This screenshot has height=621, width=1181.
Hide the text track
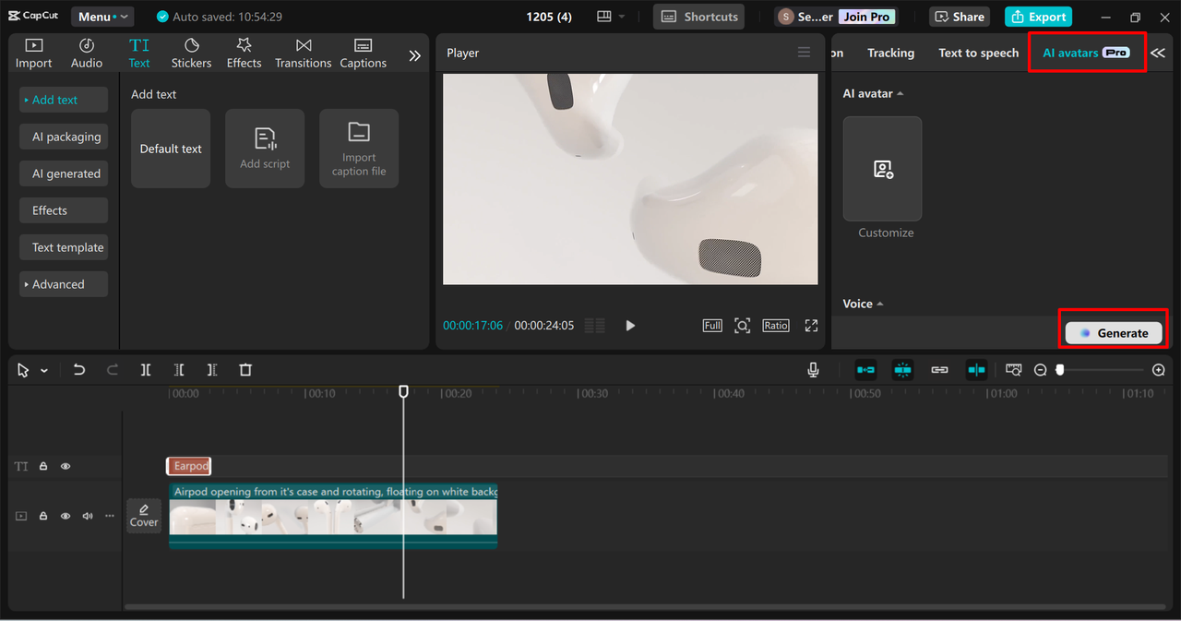pyautogui.click(x=66, y=466)
